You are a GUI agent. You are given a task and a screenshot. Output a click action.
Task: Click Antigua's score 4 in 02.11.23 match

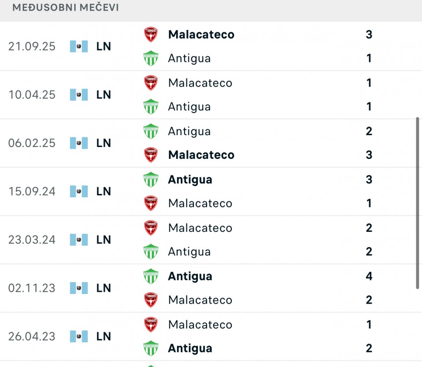pos(369,276)
